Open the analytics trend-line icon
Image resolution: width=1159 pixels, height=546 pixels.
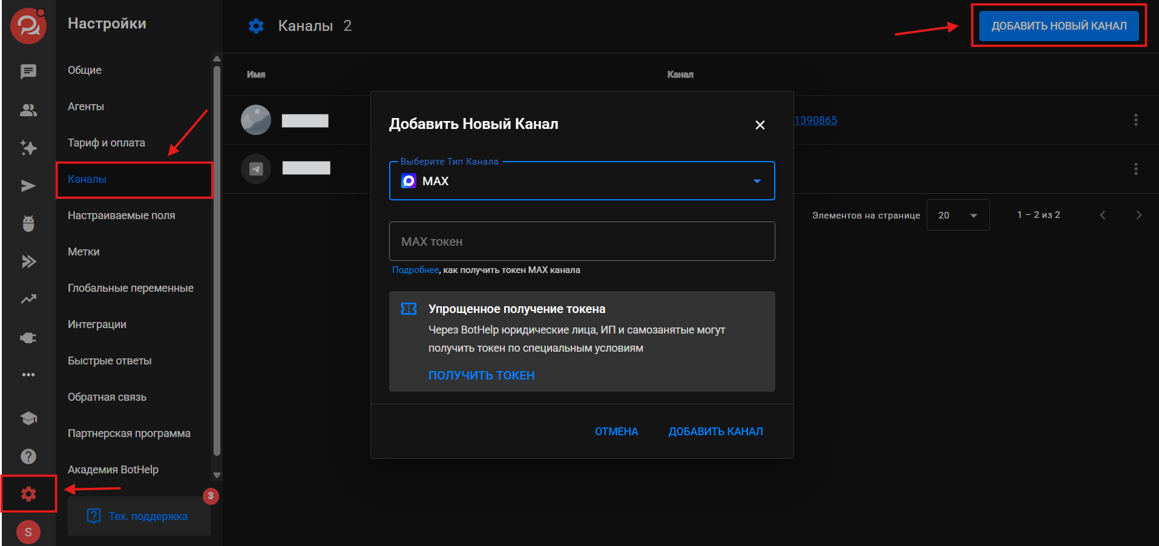pos(28,299)
